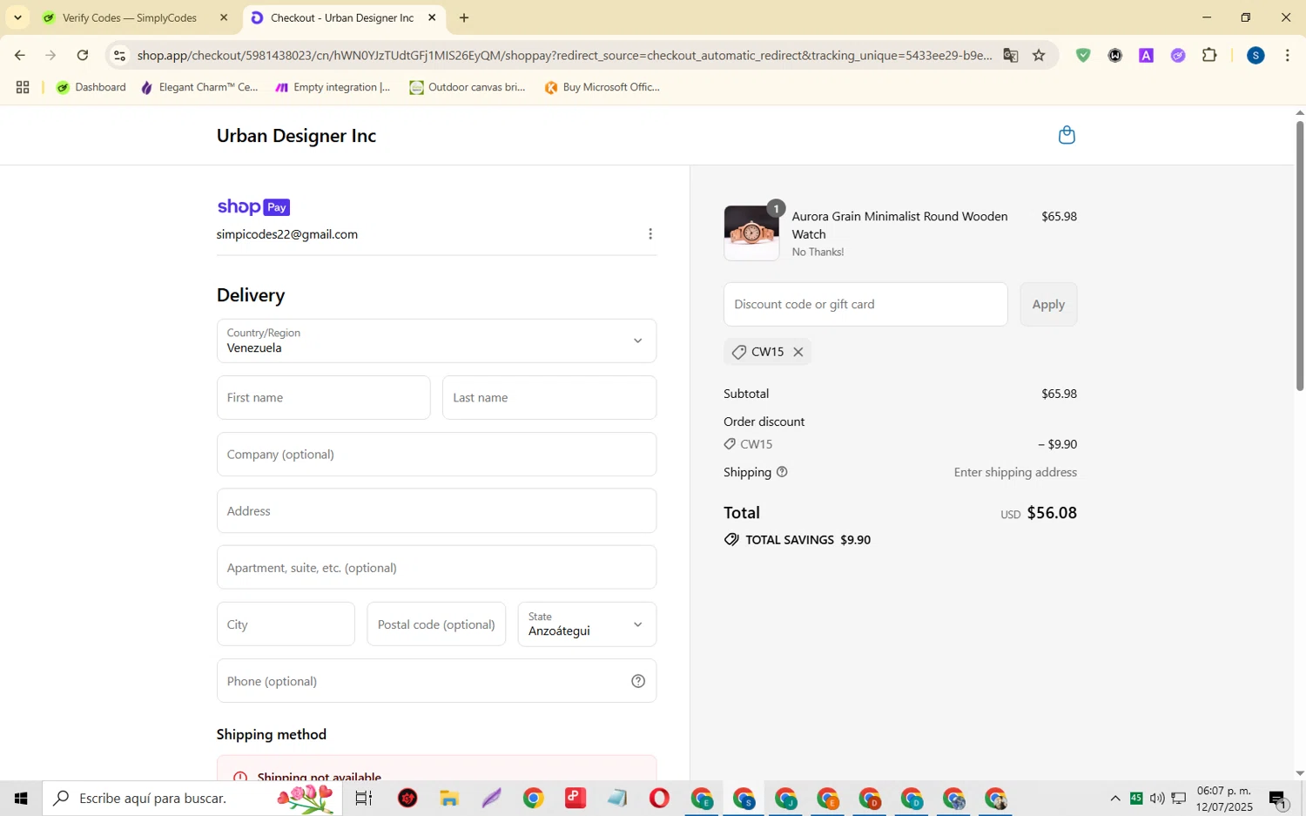Open the volume control in system tray
The height and width of the screenshot is (816, 1306).
point(1157,799)
